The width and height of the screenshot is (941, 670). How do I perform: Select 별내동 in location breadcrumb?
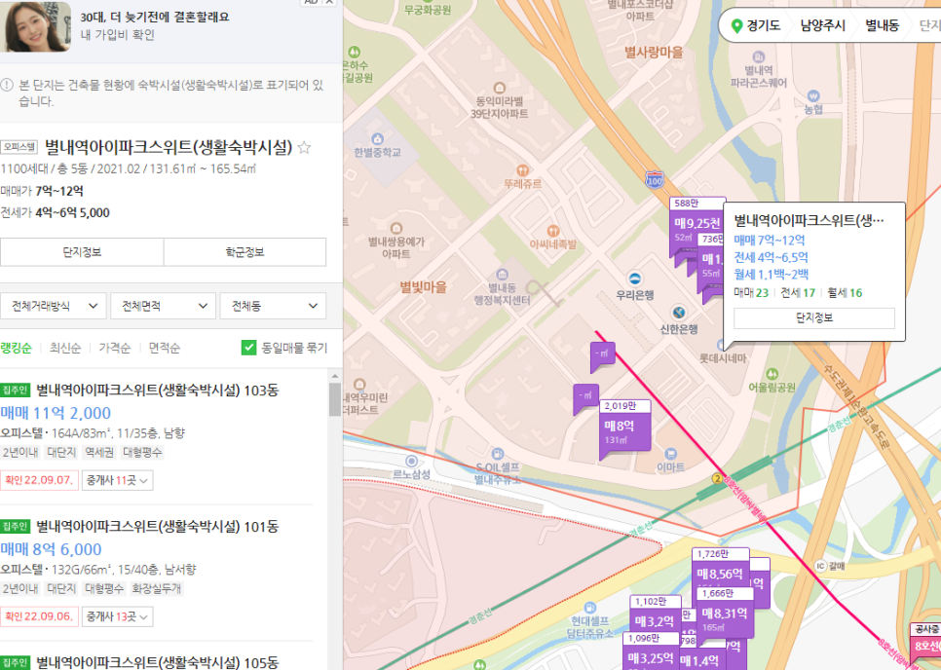click(x=882, y=25)
